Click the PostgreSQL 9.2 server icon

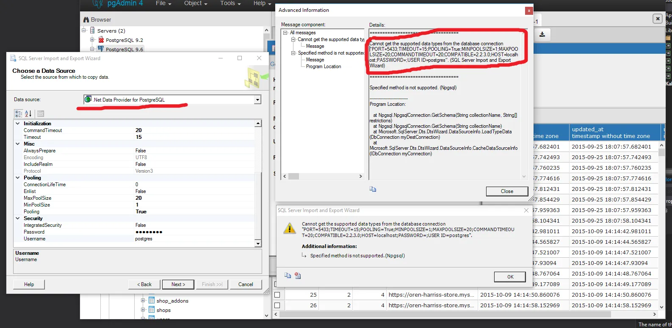tap(101, 40)
